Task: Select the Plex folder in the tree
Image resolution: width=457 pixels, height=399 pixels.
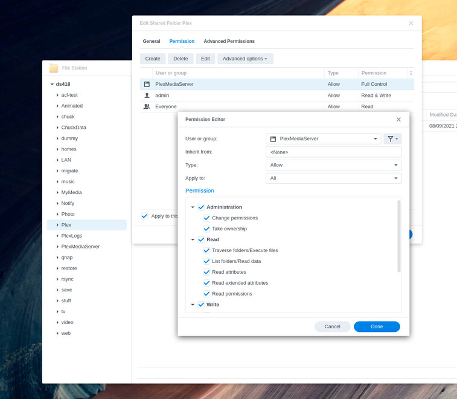Action: [x=86, y=225]
